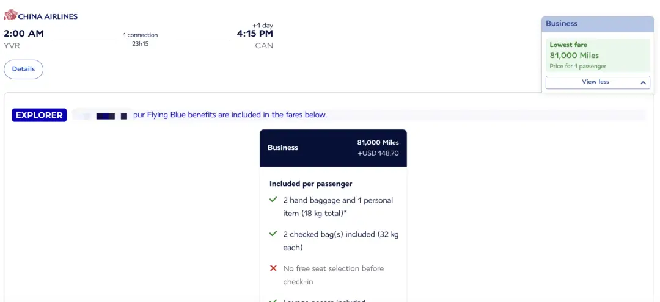Click the 1 connection label

[140, 35]
